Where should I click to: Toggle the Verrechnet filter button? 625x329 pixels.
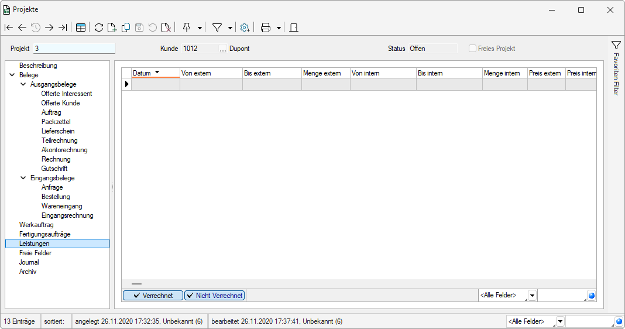[x=153, y=296]
